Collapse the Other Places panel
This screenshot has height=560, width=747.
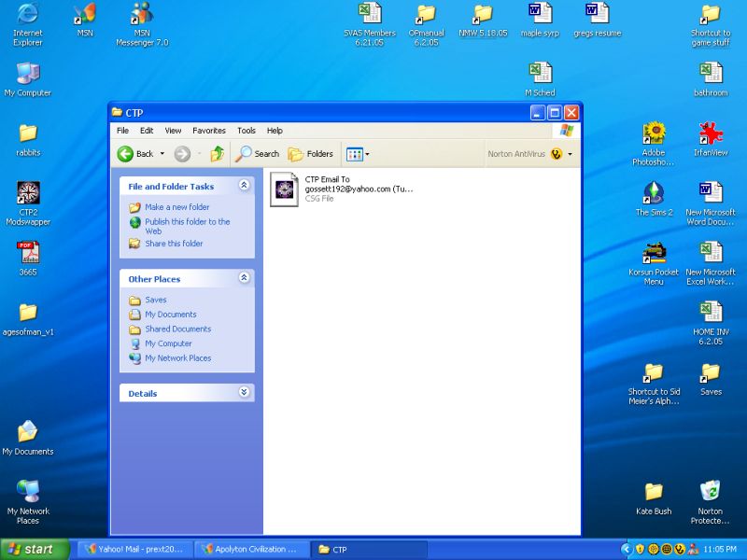[x=244, y=278]
